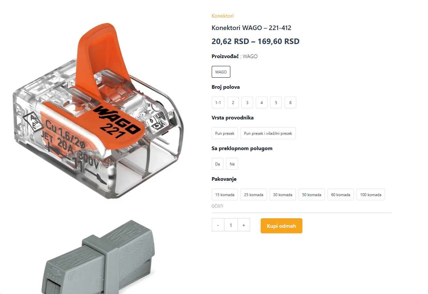Choose the 100 komada package
Image resolution: width=428 pixels, height=294 pixels.
click(371, 194)
